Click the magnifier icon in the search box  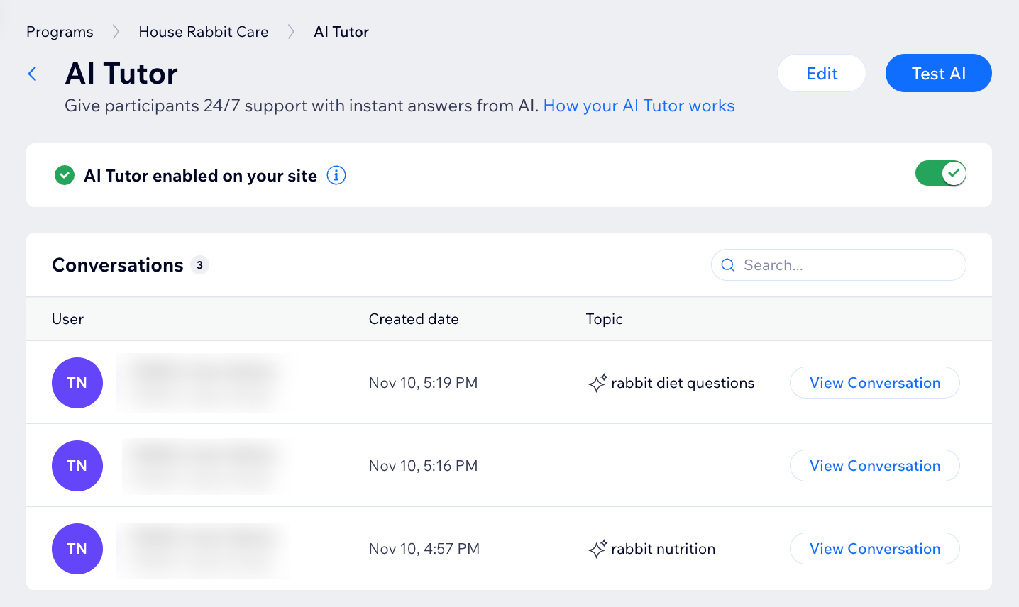727,265
